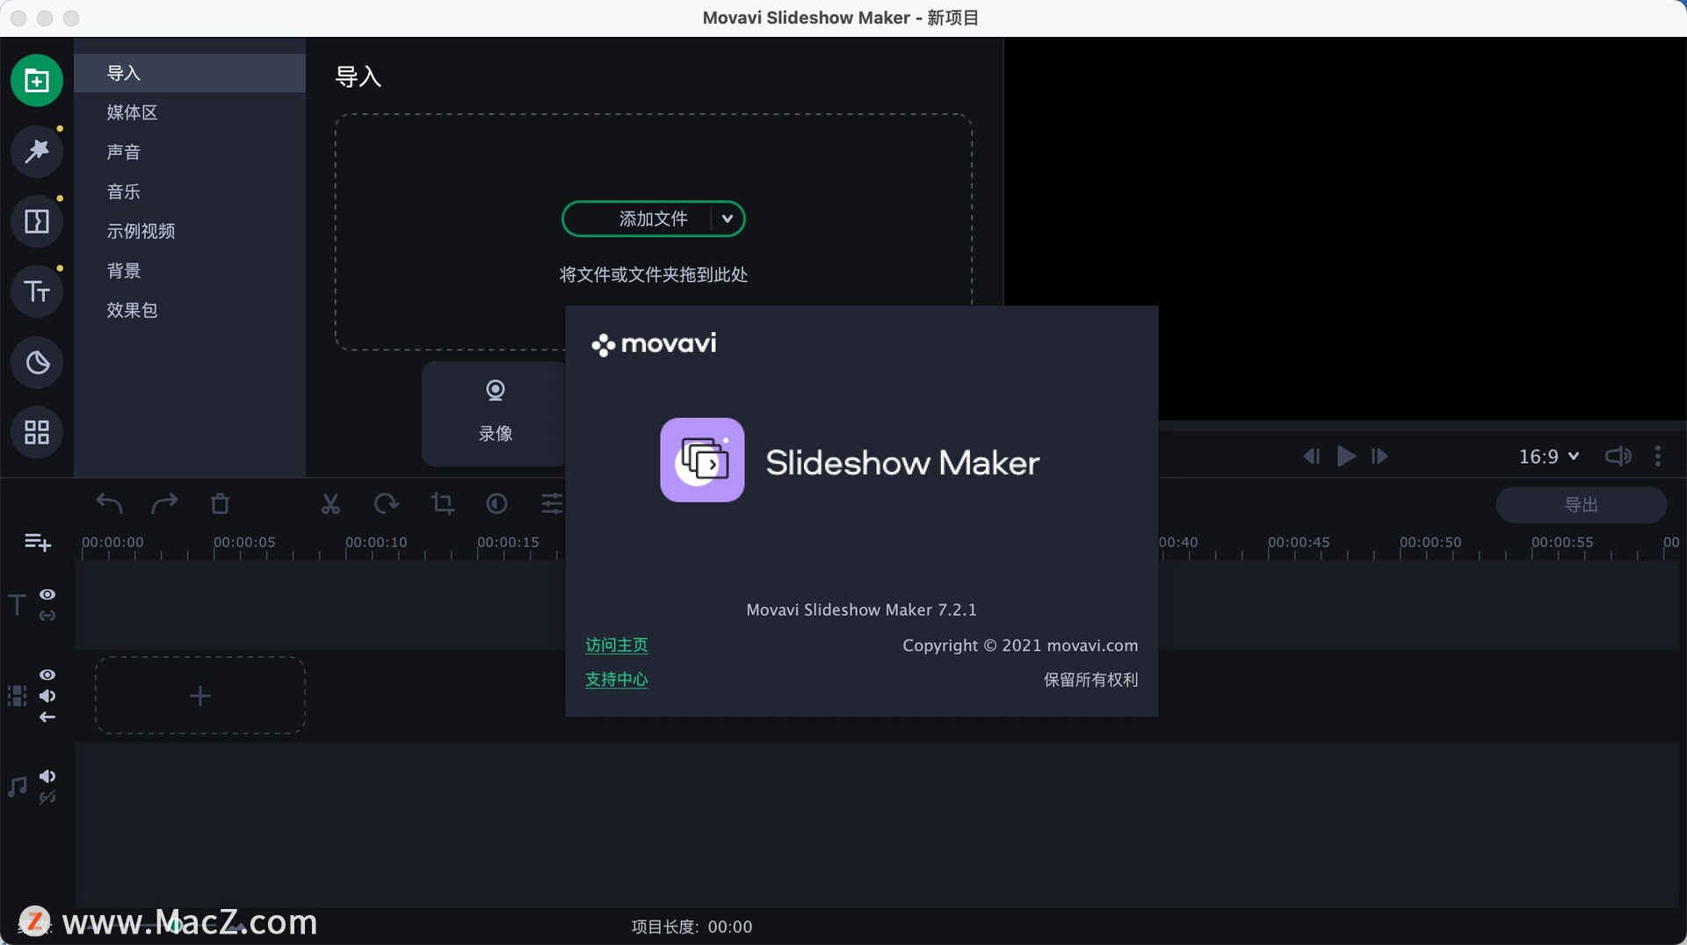Click the 00:00:55 timeline ruler mark
This screenshot has height=945, width=1687.
pyautogui.click(x=1561, y=543)
